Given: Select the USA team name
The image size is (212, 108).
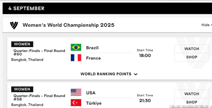Looking at the screenshot, I should pyautogui.click(x=91, y=93).
